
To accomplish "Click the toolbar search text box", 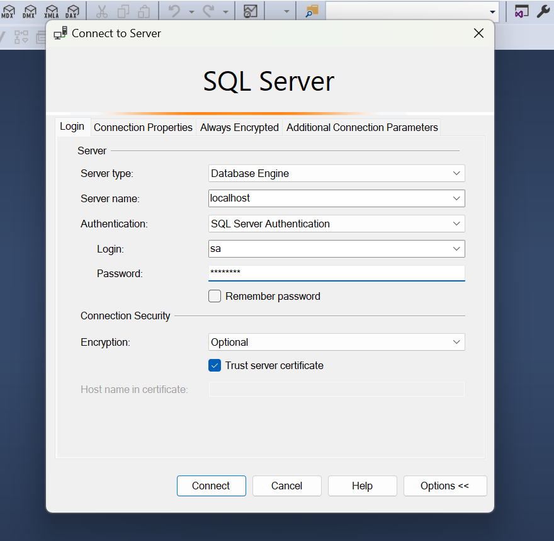I will (x=406, y=12).
